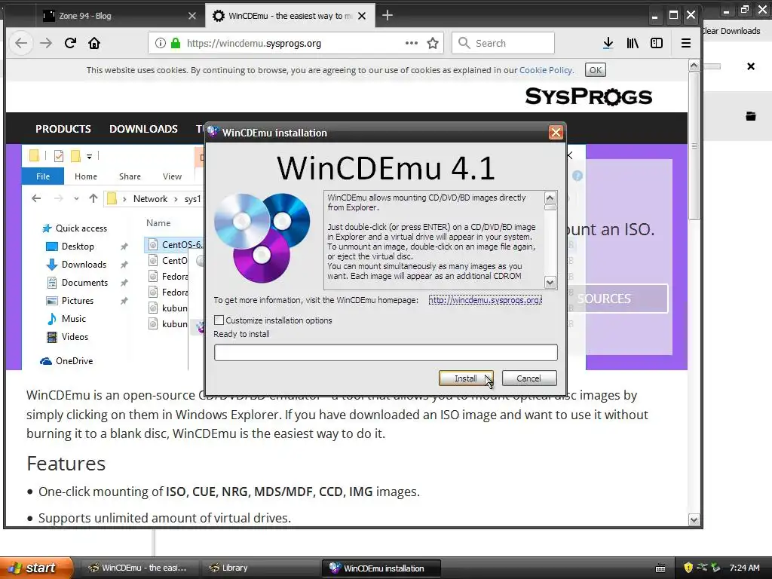Go forward in Firefox browser
The image size is (772, 579).
point(46,43)
